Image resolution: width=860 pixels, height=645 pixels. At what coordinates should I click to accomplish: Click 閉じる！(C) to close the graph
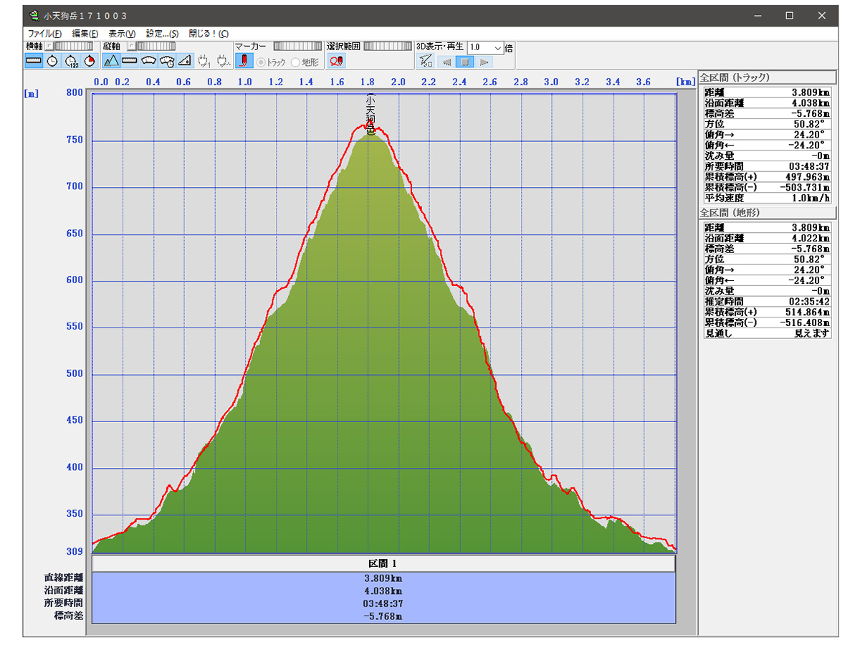tap(209, 34)
